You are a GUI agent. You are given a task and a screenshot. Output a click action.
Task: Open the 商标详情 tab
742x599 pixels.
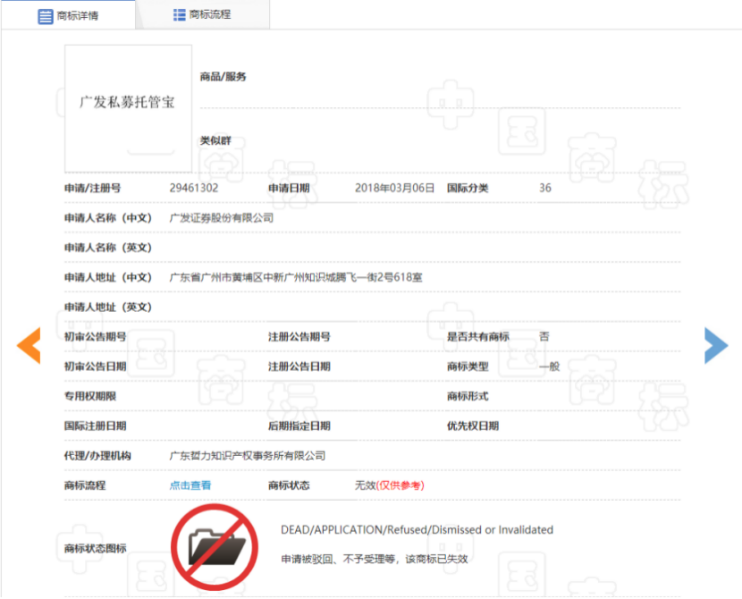click(68, 15)
